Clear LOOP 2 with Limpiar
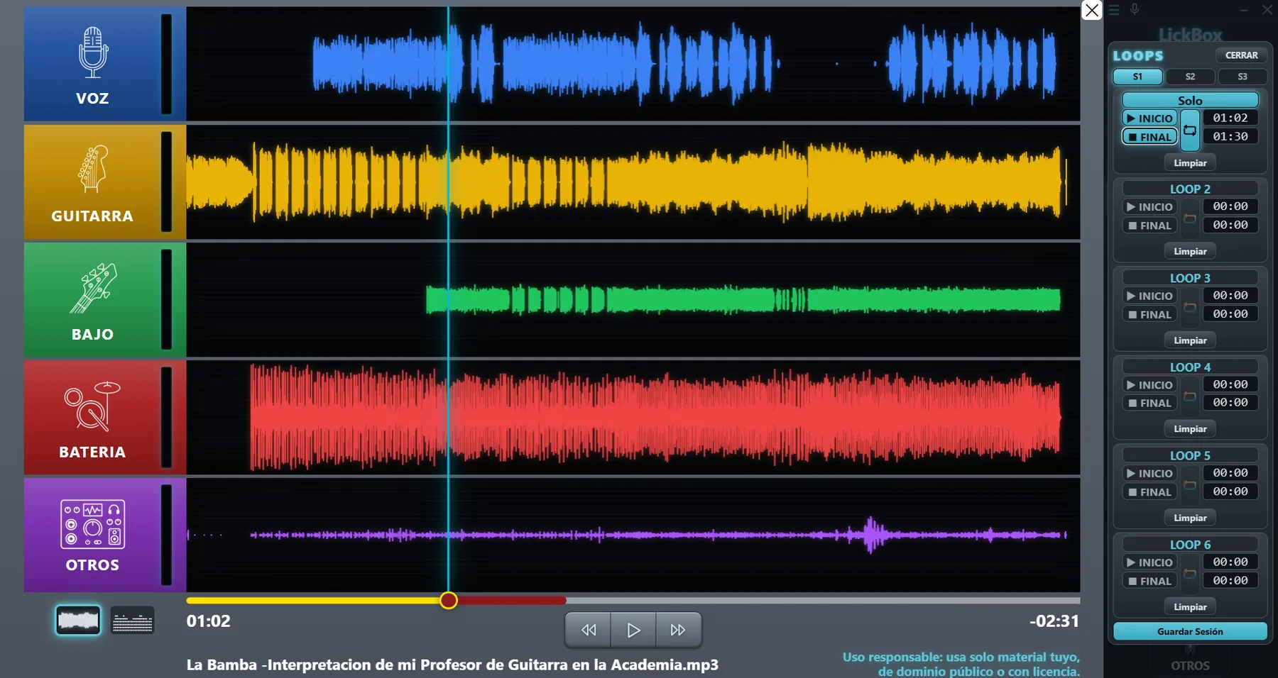This screenshot has width=1278, height=678. (x=1190, y=251)
